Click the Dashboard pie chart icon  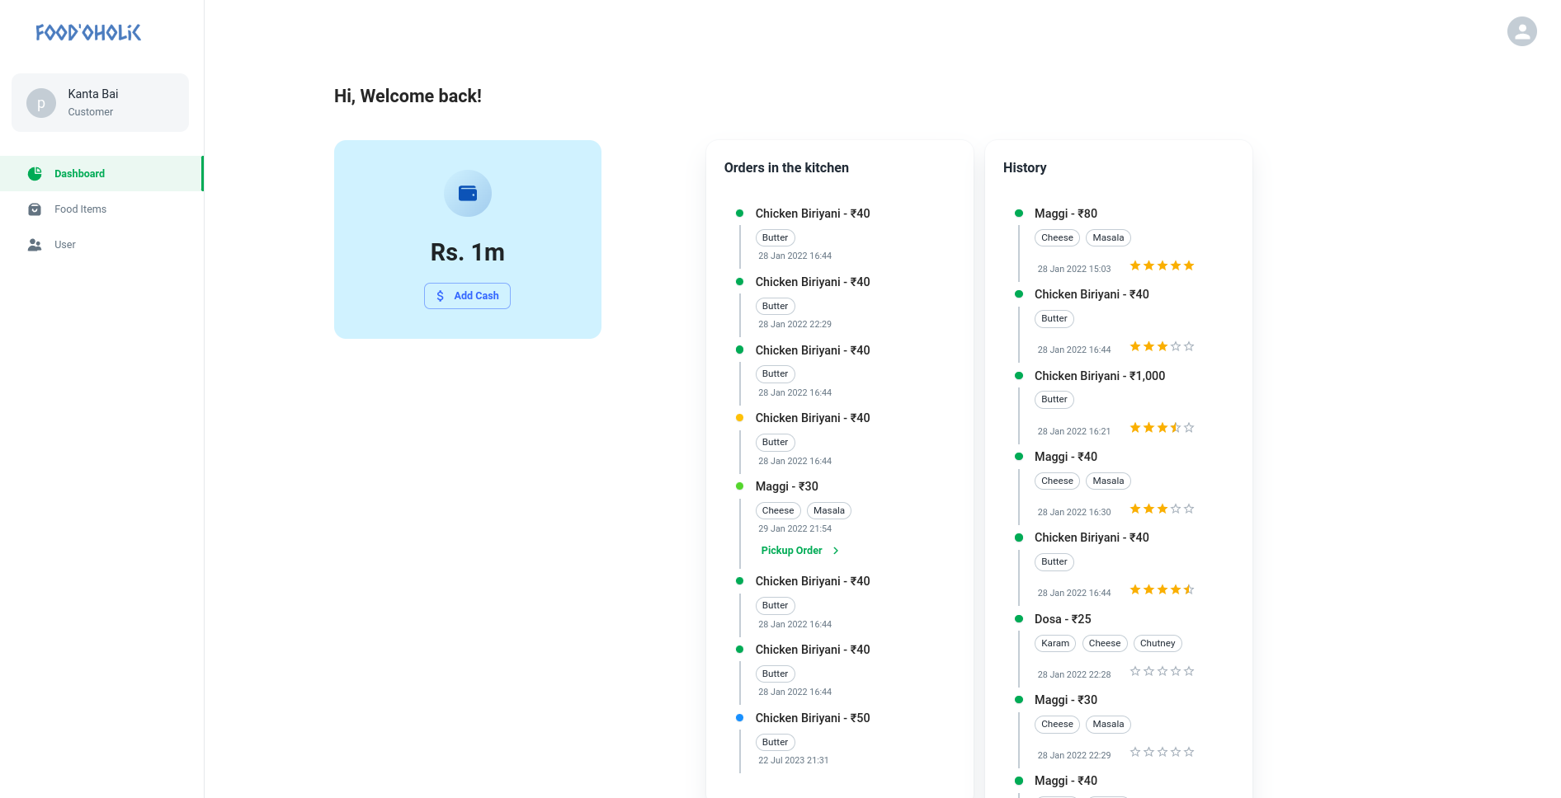35,174
